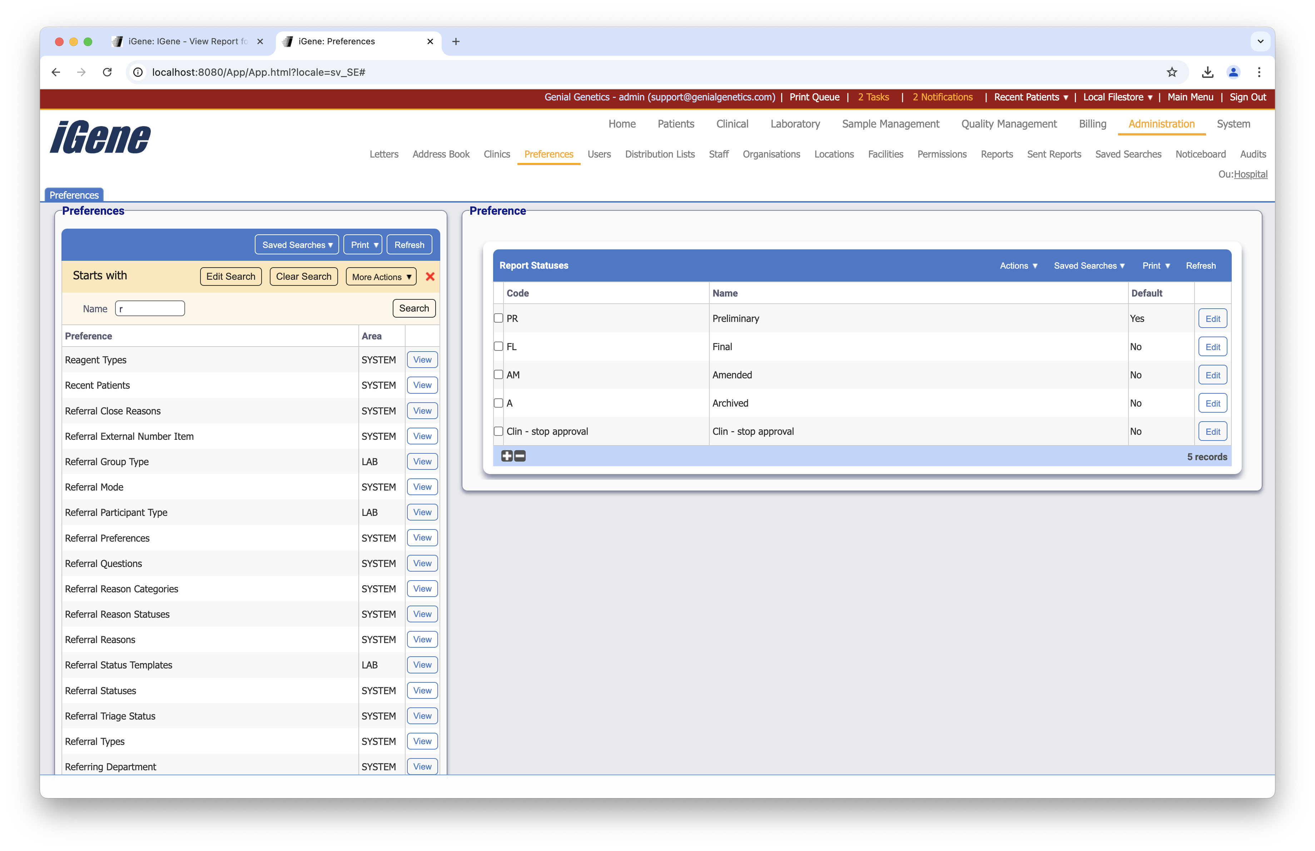Viewport: 1315px width, 851px height.
Task: Click the minus remove-record icon
Action: (x=520, y=456)
